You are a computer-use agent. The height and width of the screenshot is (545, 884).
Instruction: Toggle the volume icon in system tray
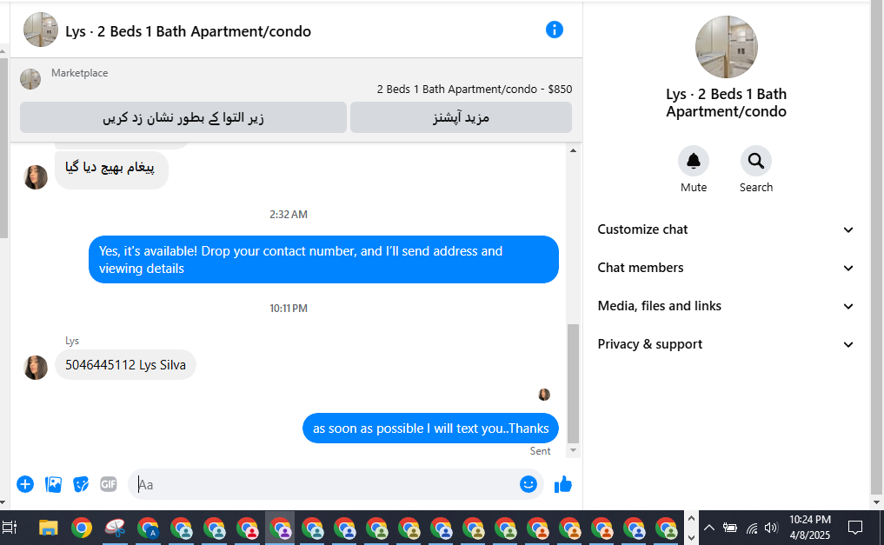point(771,528)
